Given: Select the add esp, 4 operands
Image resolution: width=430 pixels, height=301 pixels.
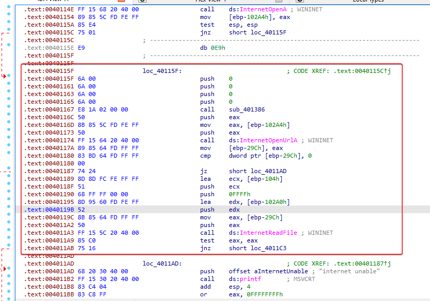Looking at the screenshot, I should (x=240, y=287).
